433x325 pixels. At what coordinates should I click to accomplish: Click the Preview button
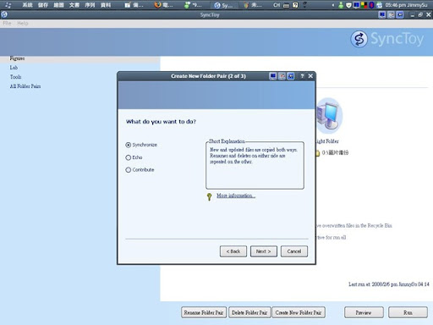(364, 312)
